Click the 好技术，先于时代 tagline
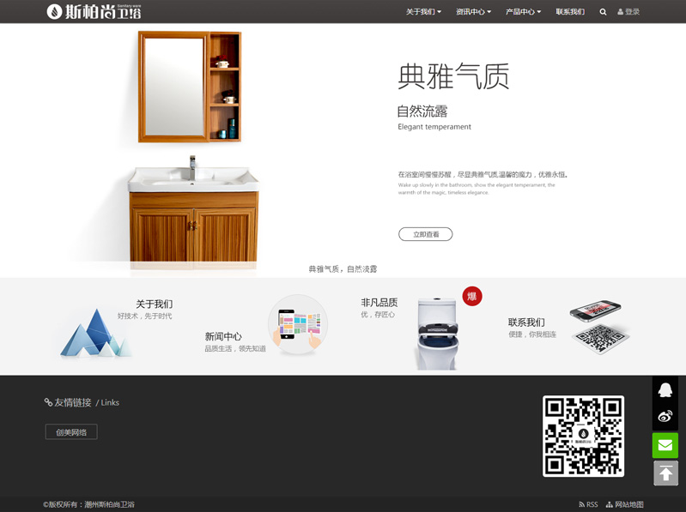 click(144, 316)
